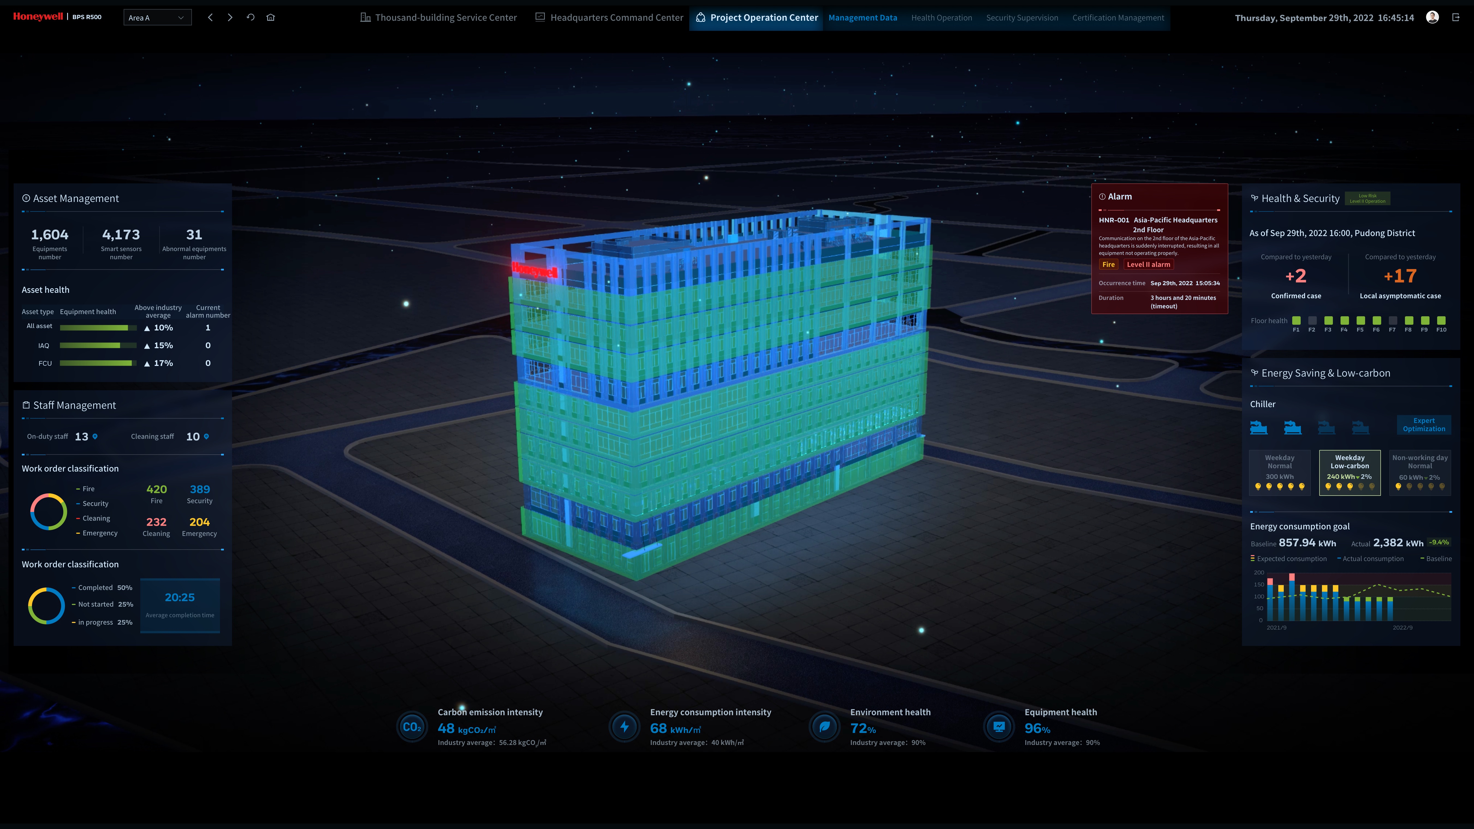Click the Thousand-building Service Center building icon

coord(366,17)
